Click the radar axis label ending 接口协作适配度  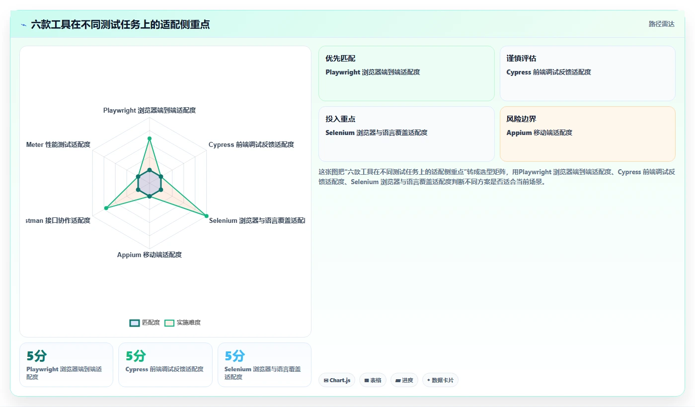point(58,220)
